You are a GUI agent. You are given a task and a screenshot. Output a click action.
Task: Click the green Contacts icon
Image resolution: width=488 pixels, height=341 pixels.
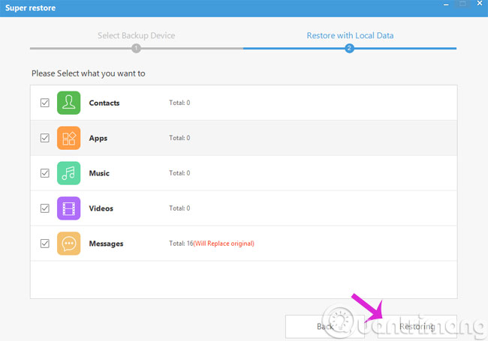[69, 103]
